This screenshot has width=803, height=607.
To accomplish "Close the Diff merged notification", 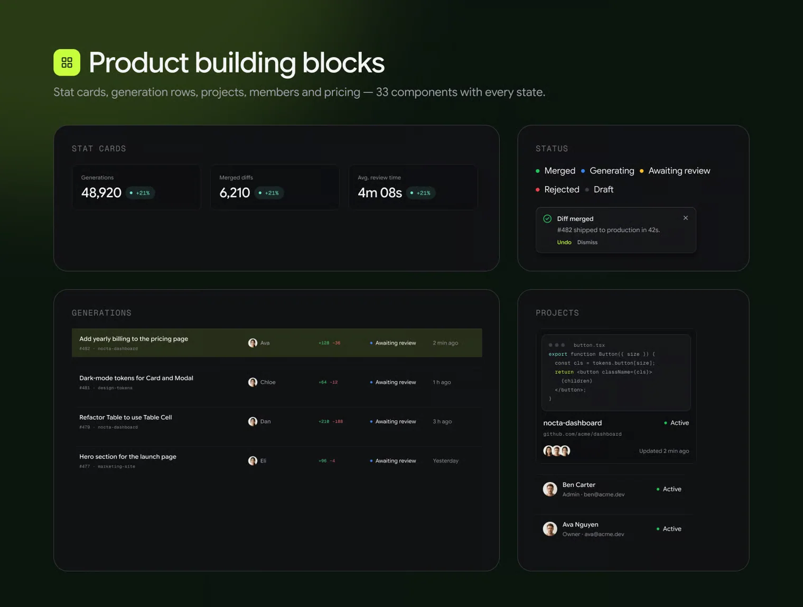I will coord(686,218).
